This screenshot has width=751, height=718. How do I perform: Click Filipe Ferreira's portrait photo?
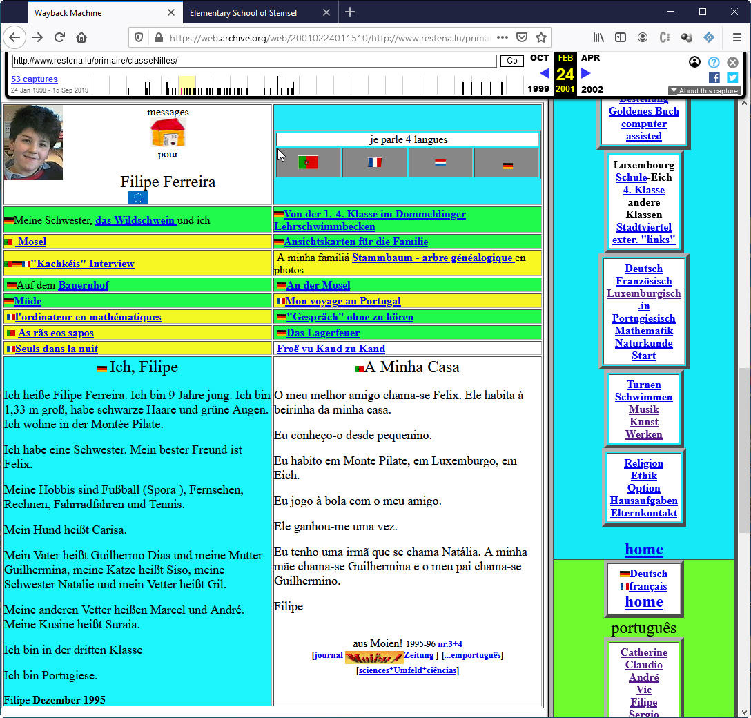pyautogui.click(x=33, y=143)
